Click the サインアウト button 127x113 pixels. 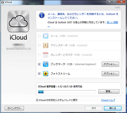tap(14, 108)
